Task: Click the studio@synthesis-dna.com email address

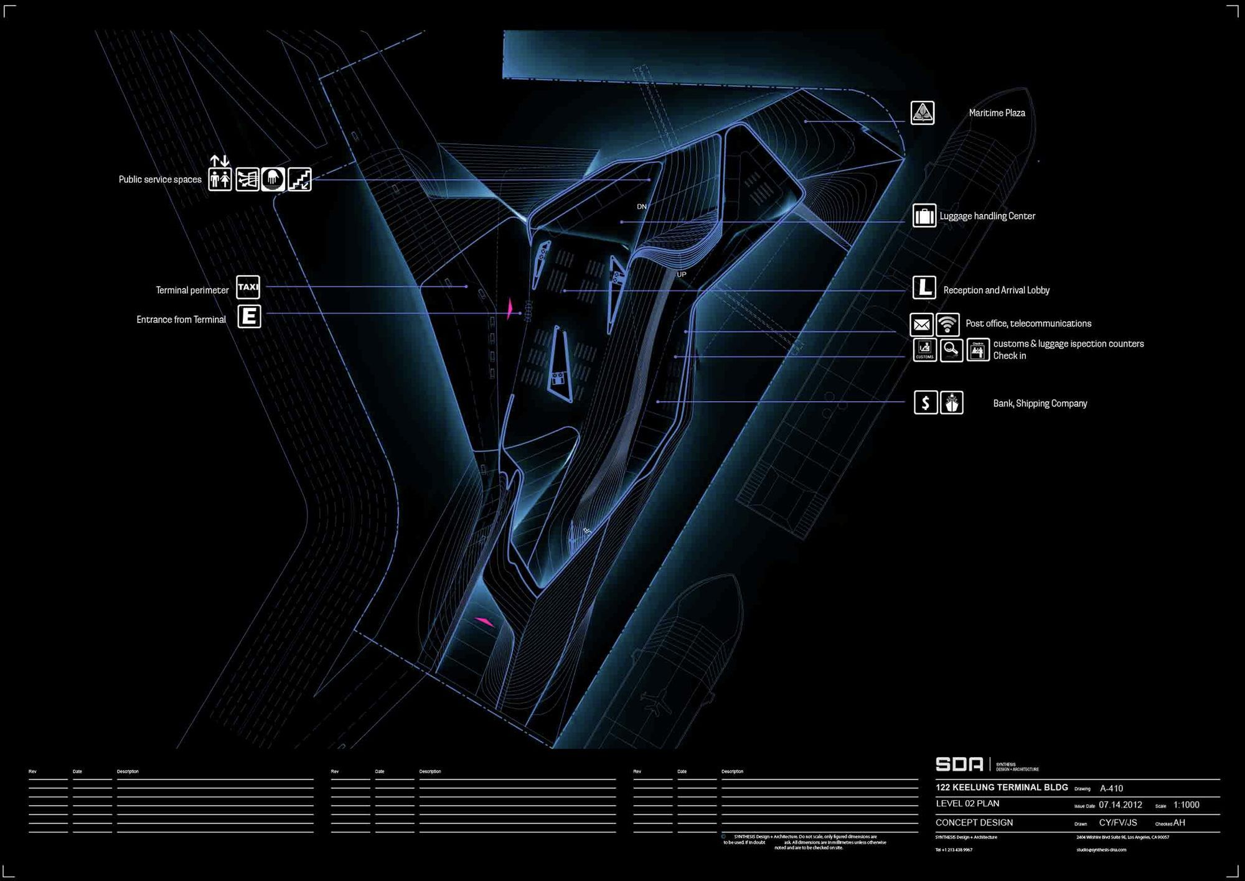Action: (x=1101, y=850)
